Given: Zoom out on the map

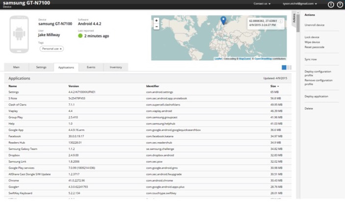Looking at the screenshot, I should point(157,26).
